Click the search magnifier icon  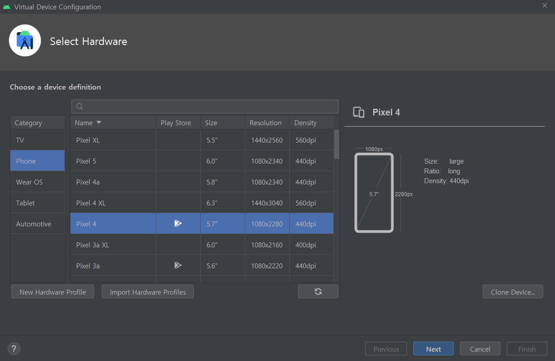tap(80, 106)
